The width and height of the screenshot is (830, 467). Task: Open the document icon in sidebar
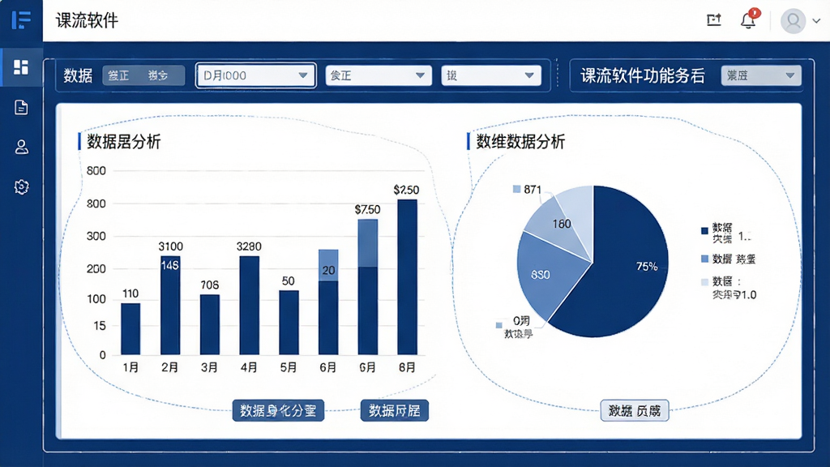(x=21, y=107)
